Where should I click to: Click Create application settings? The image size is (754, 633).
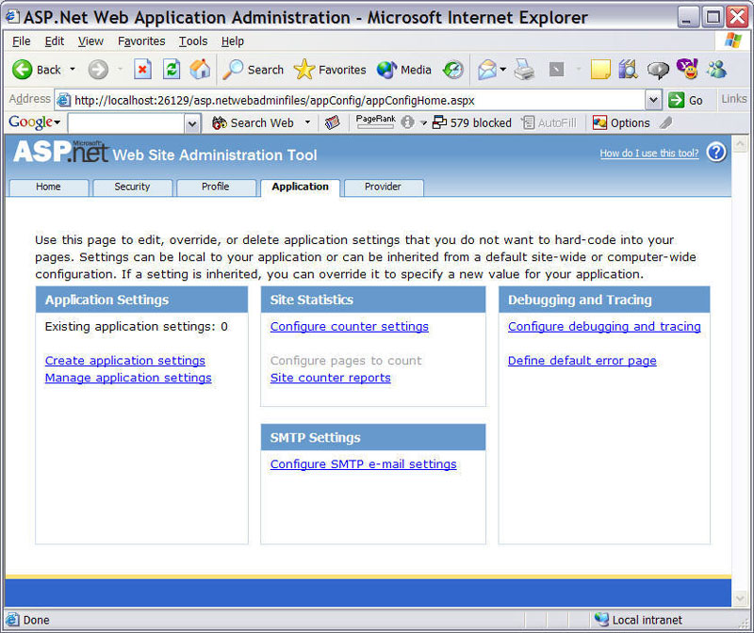pos(124,360)
